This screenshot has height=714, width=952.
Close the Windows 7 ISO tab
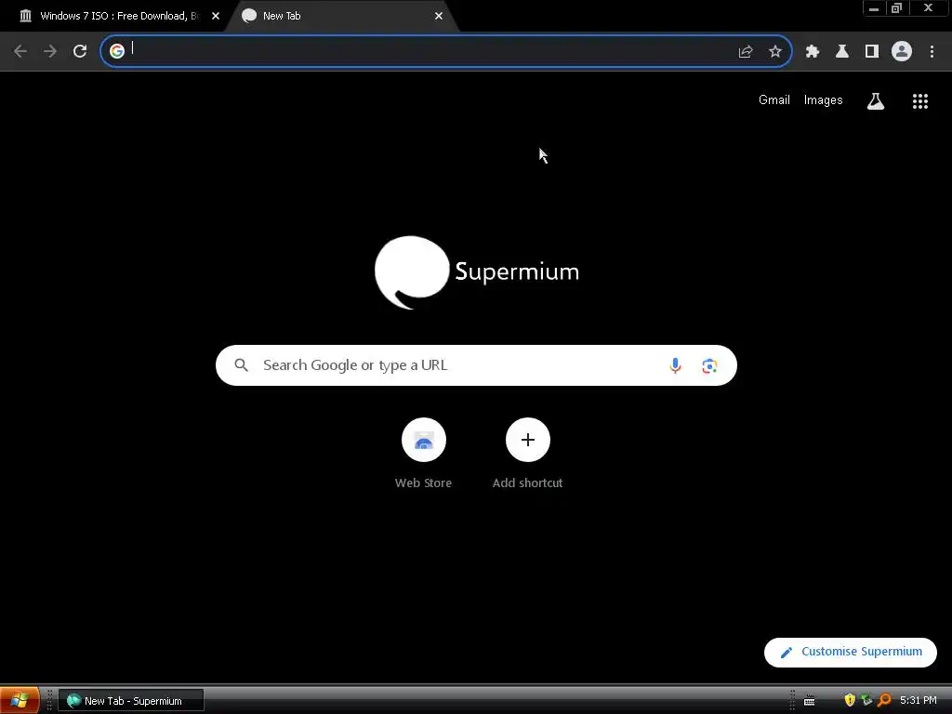click(x=216, y=17)
